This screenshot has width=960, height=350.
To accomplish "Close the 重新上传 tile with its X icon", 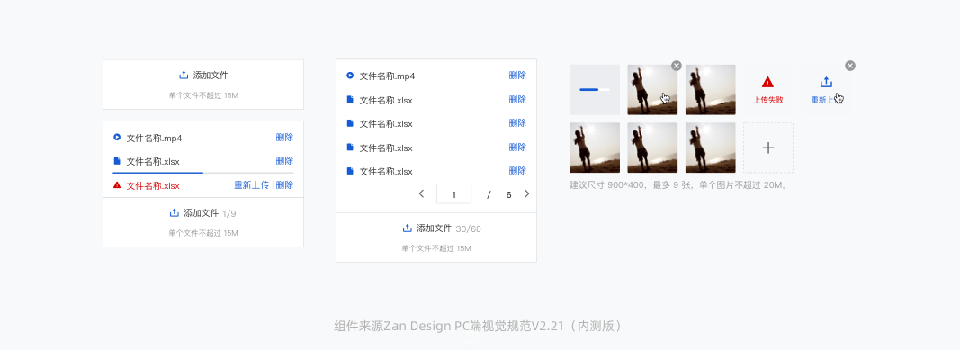I will click(850, 66).
